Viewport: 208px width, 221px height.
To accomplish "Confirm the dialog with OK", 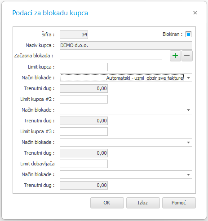I will [107, 203].
